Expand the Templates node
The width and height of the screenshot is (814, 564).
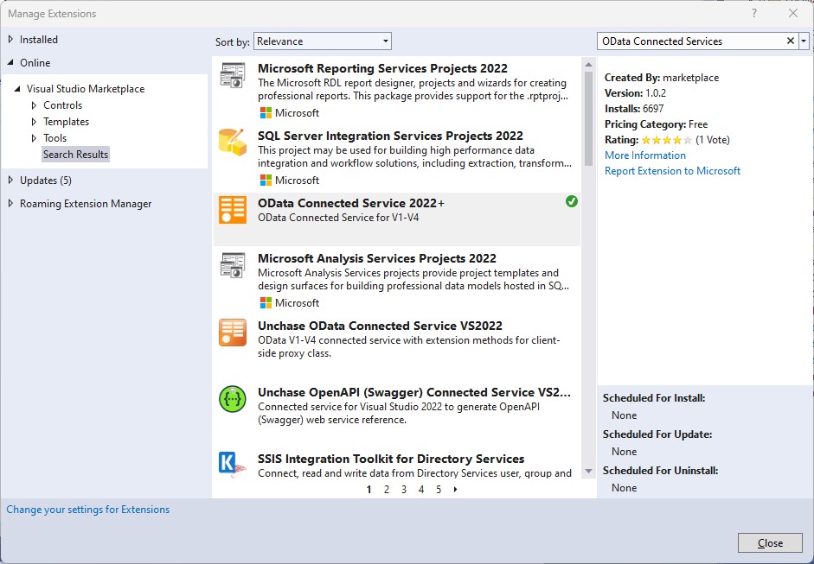(34, 122)
